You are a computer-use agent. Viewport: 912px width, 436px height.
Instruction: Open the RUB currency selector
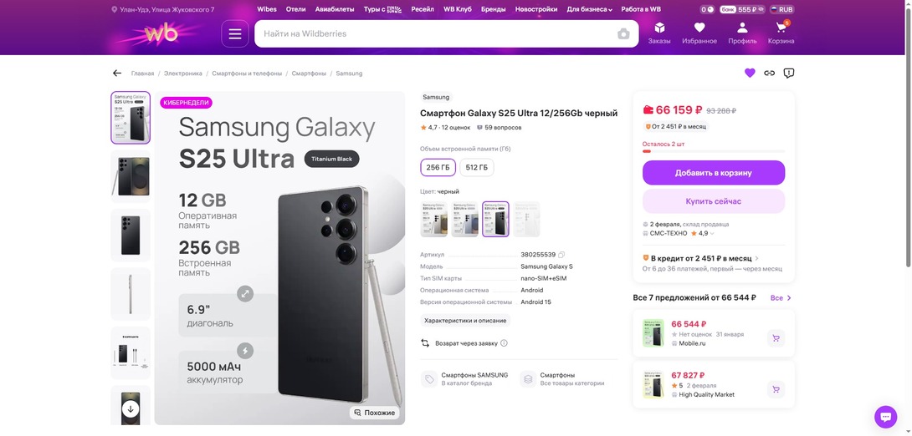(x=782, y=10)
